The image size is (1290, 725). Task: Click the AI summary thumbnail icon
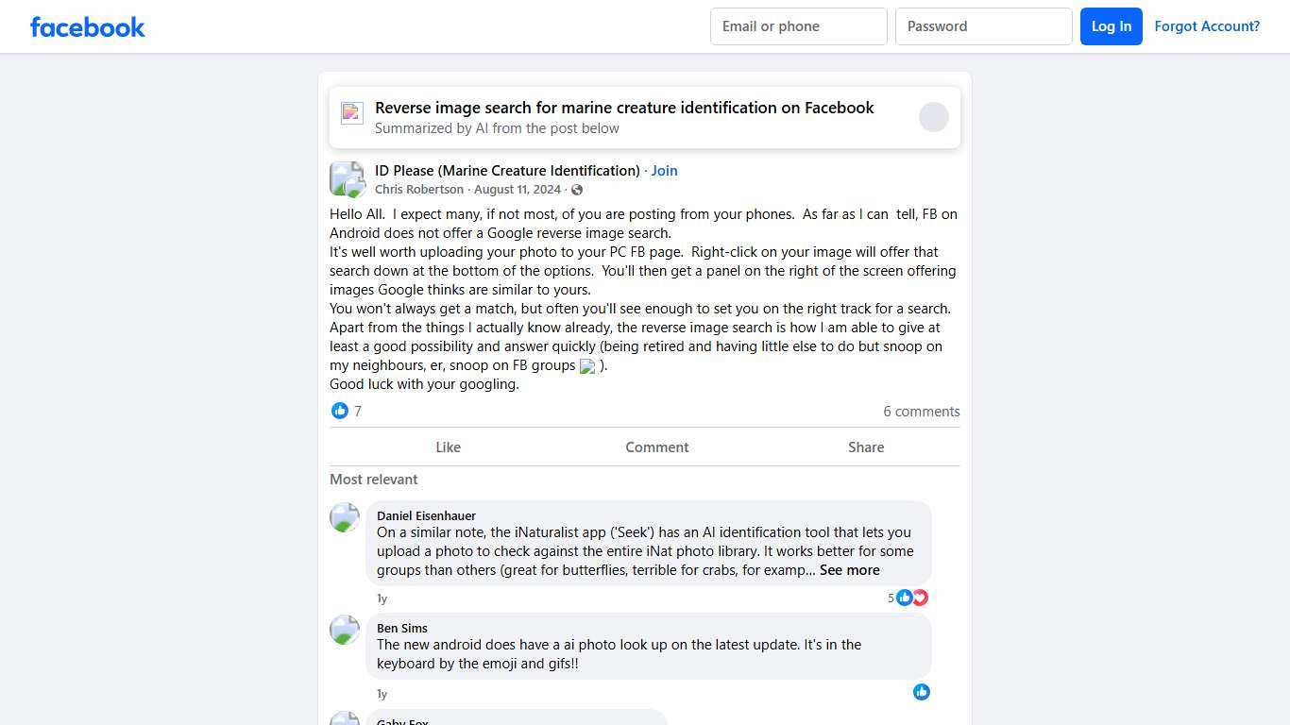352,113
